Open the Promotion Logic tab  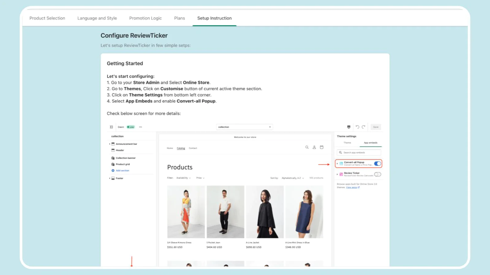tap(145, 18)
